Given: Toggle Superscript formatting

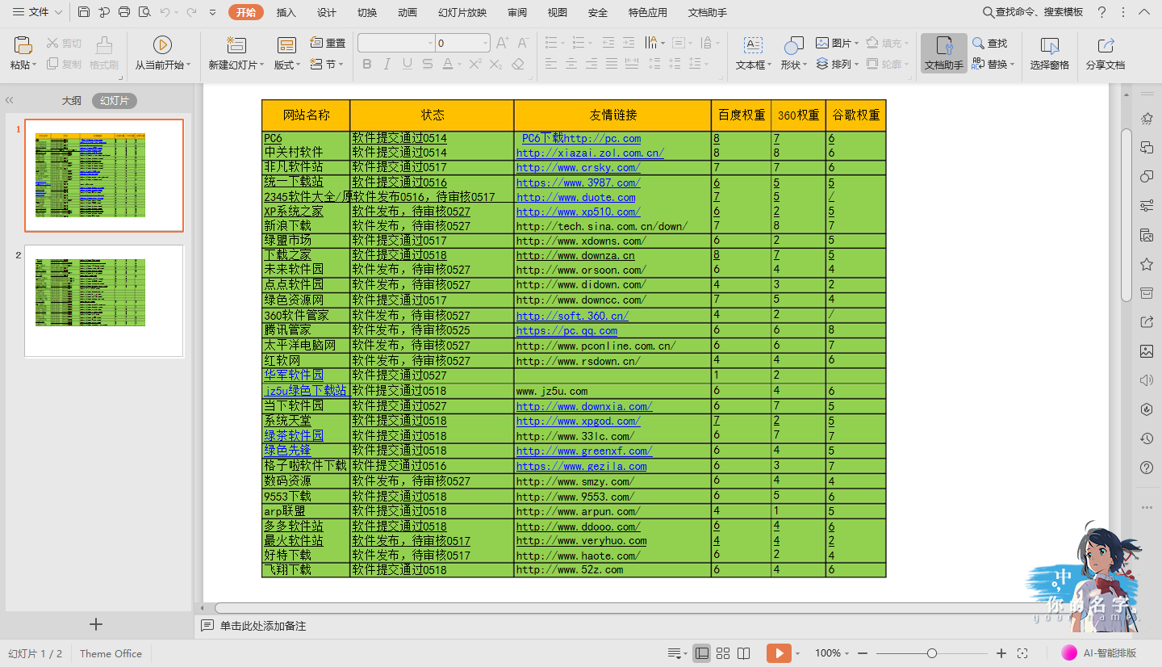Looking at the screenshot, I should pyautogui.click(x=475, y=64).
